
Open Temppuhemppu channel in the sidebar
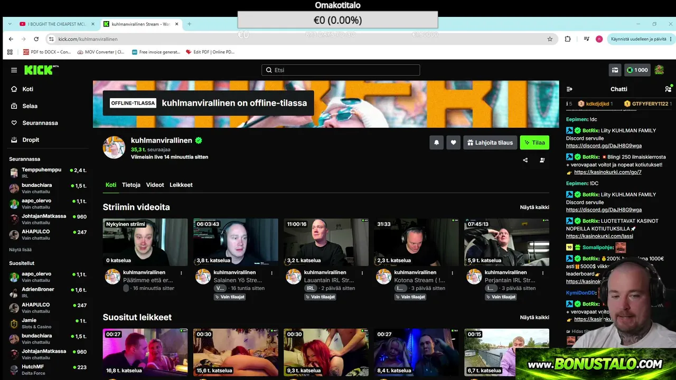coord(48,173)
